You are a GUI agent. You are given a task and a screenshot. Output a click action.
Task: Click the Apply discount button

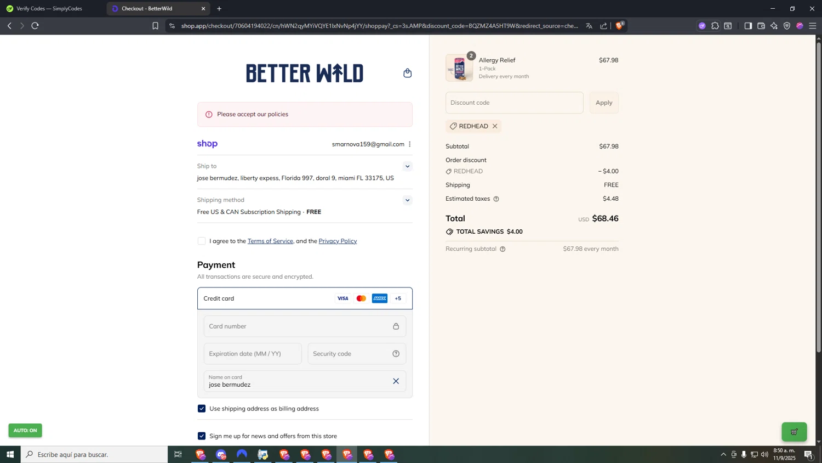[x=604, y=103]
